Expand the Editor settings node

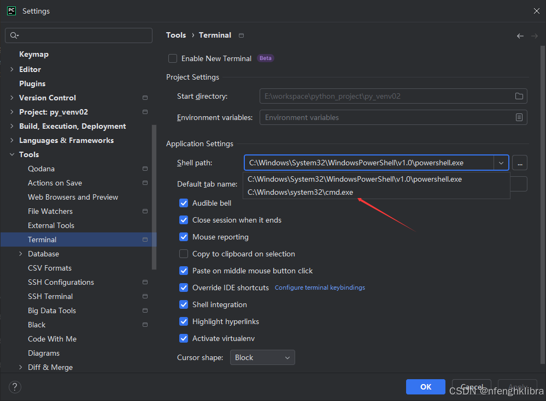click(12, 69)
